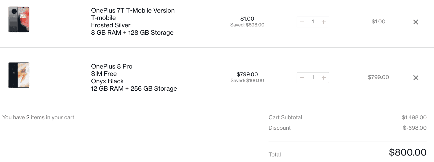Image resolution: width=434 pixels, height=162 pixels.
Task: Click the $1.00 unit price of OnePlus 7T
Action: coord(247,18)
